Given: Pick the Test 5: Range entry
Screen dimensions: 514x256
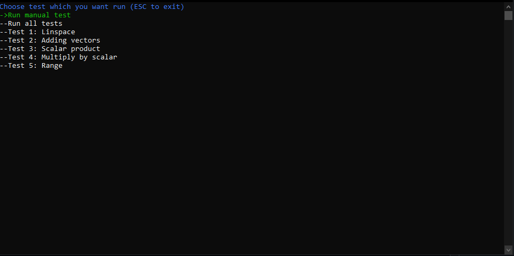Looking at the screenshot, I should [31, 66].
